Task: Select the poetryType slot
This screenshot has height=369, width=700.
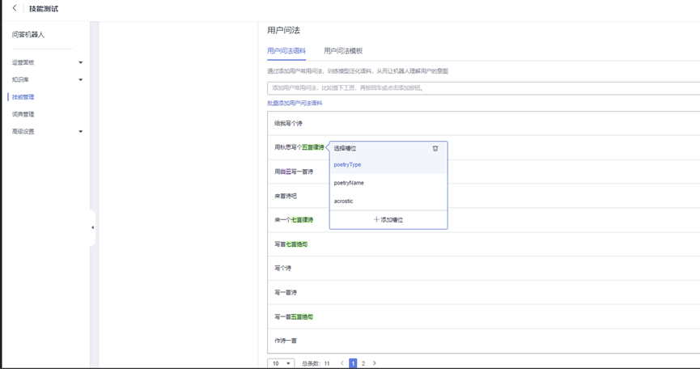Action: pos(388,164)
